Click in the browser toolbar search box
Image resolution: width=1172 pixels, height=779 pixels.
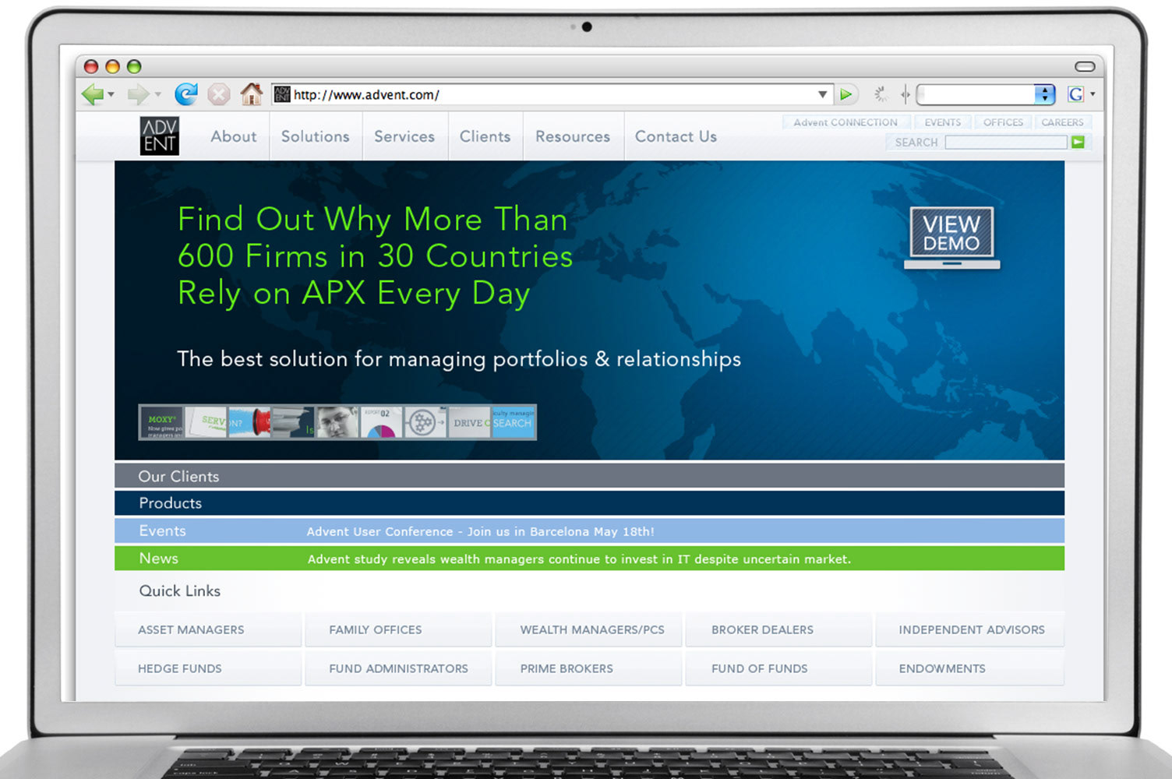point(976,95)
